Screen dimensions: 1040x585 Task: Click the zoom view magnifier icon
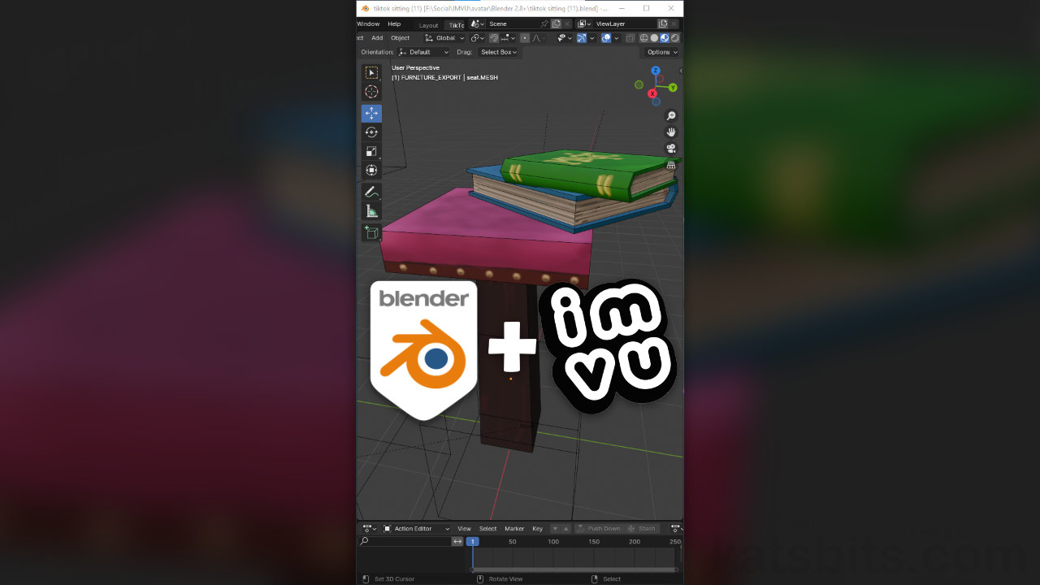(x=671, y=116)
